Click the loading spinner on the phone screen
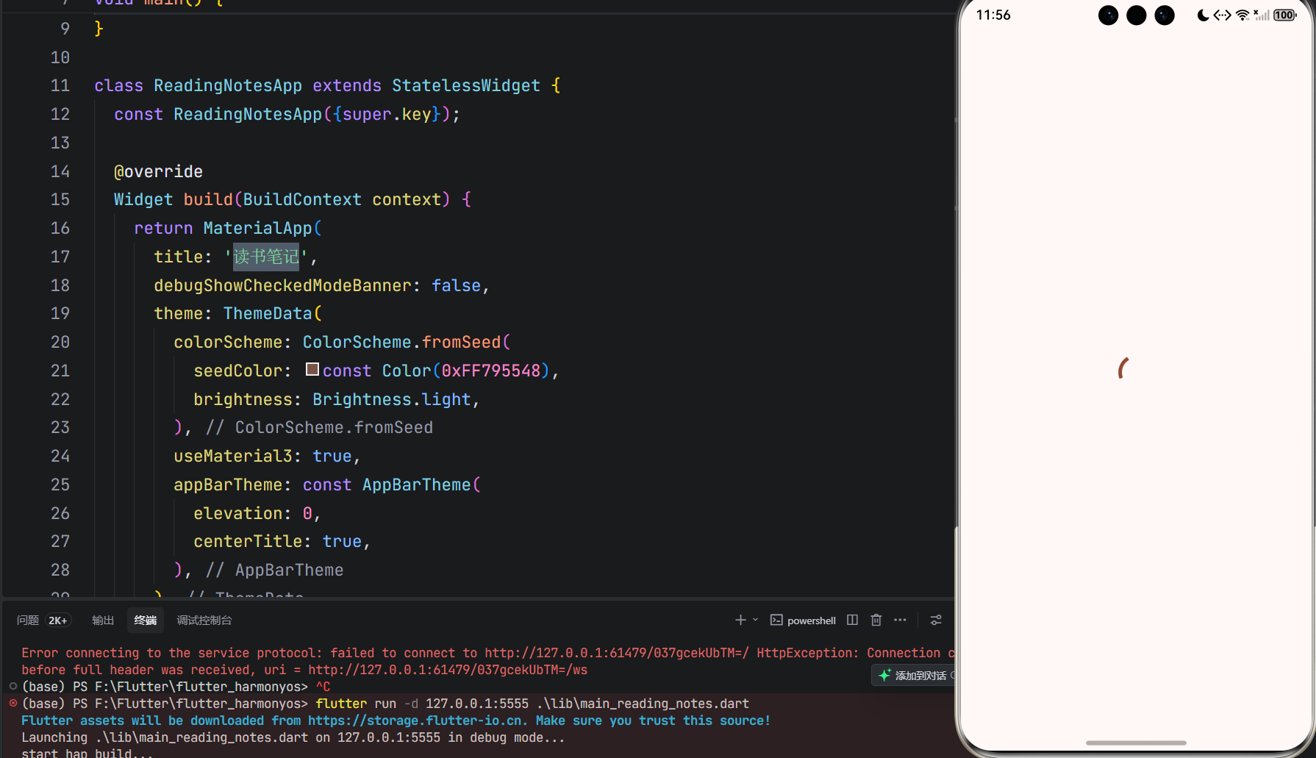This screenshot has width=1316, height=758. 1123,368
